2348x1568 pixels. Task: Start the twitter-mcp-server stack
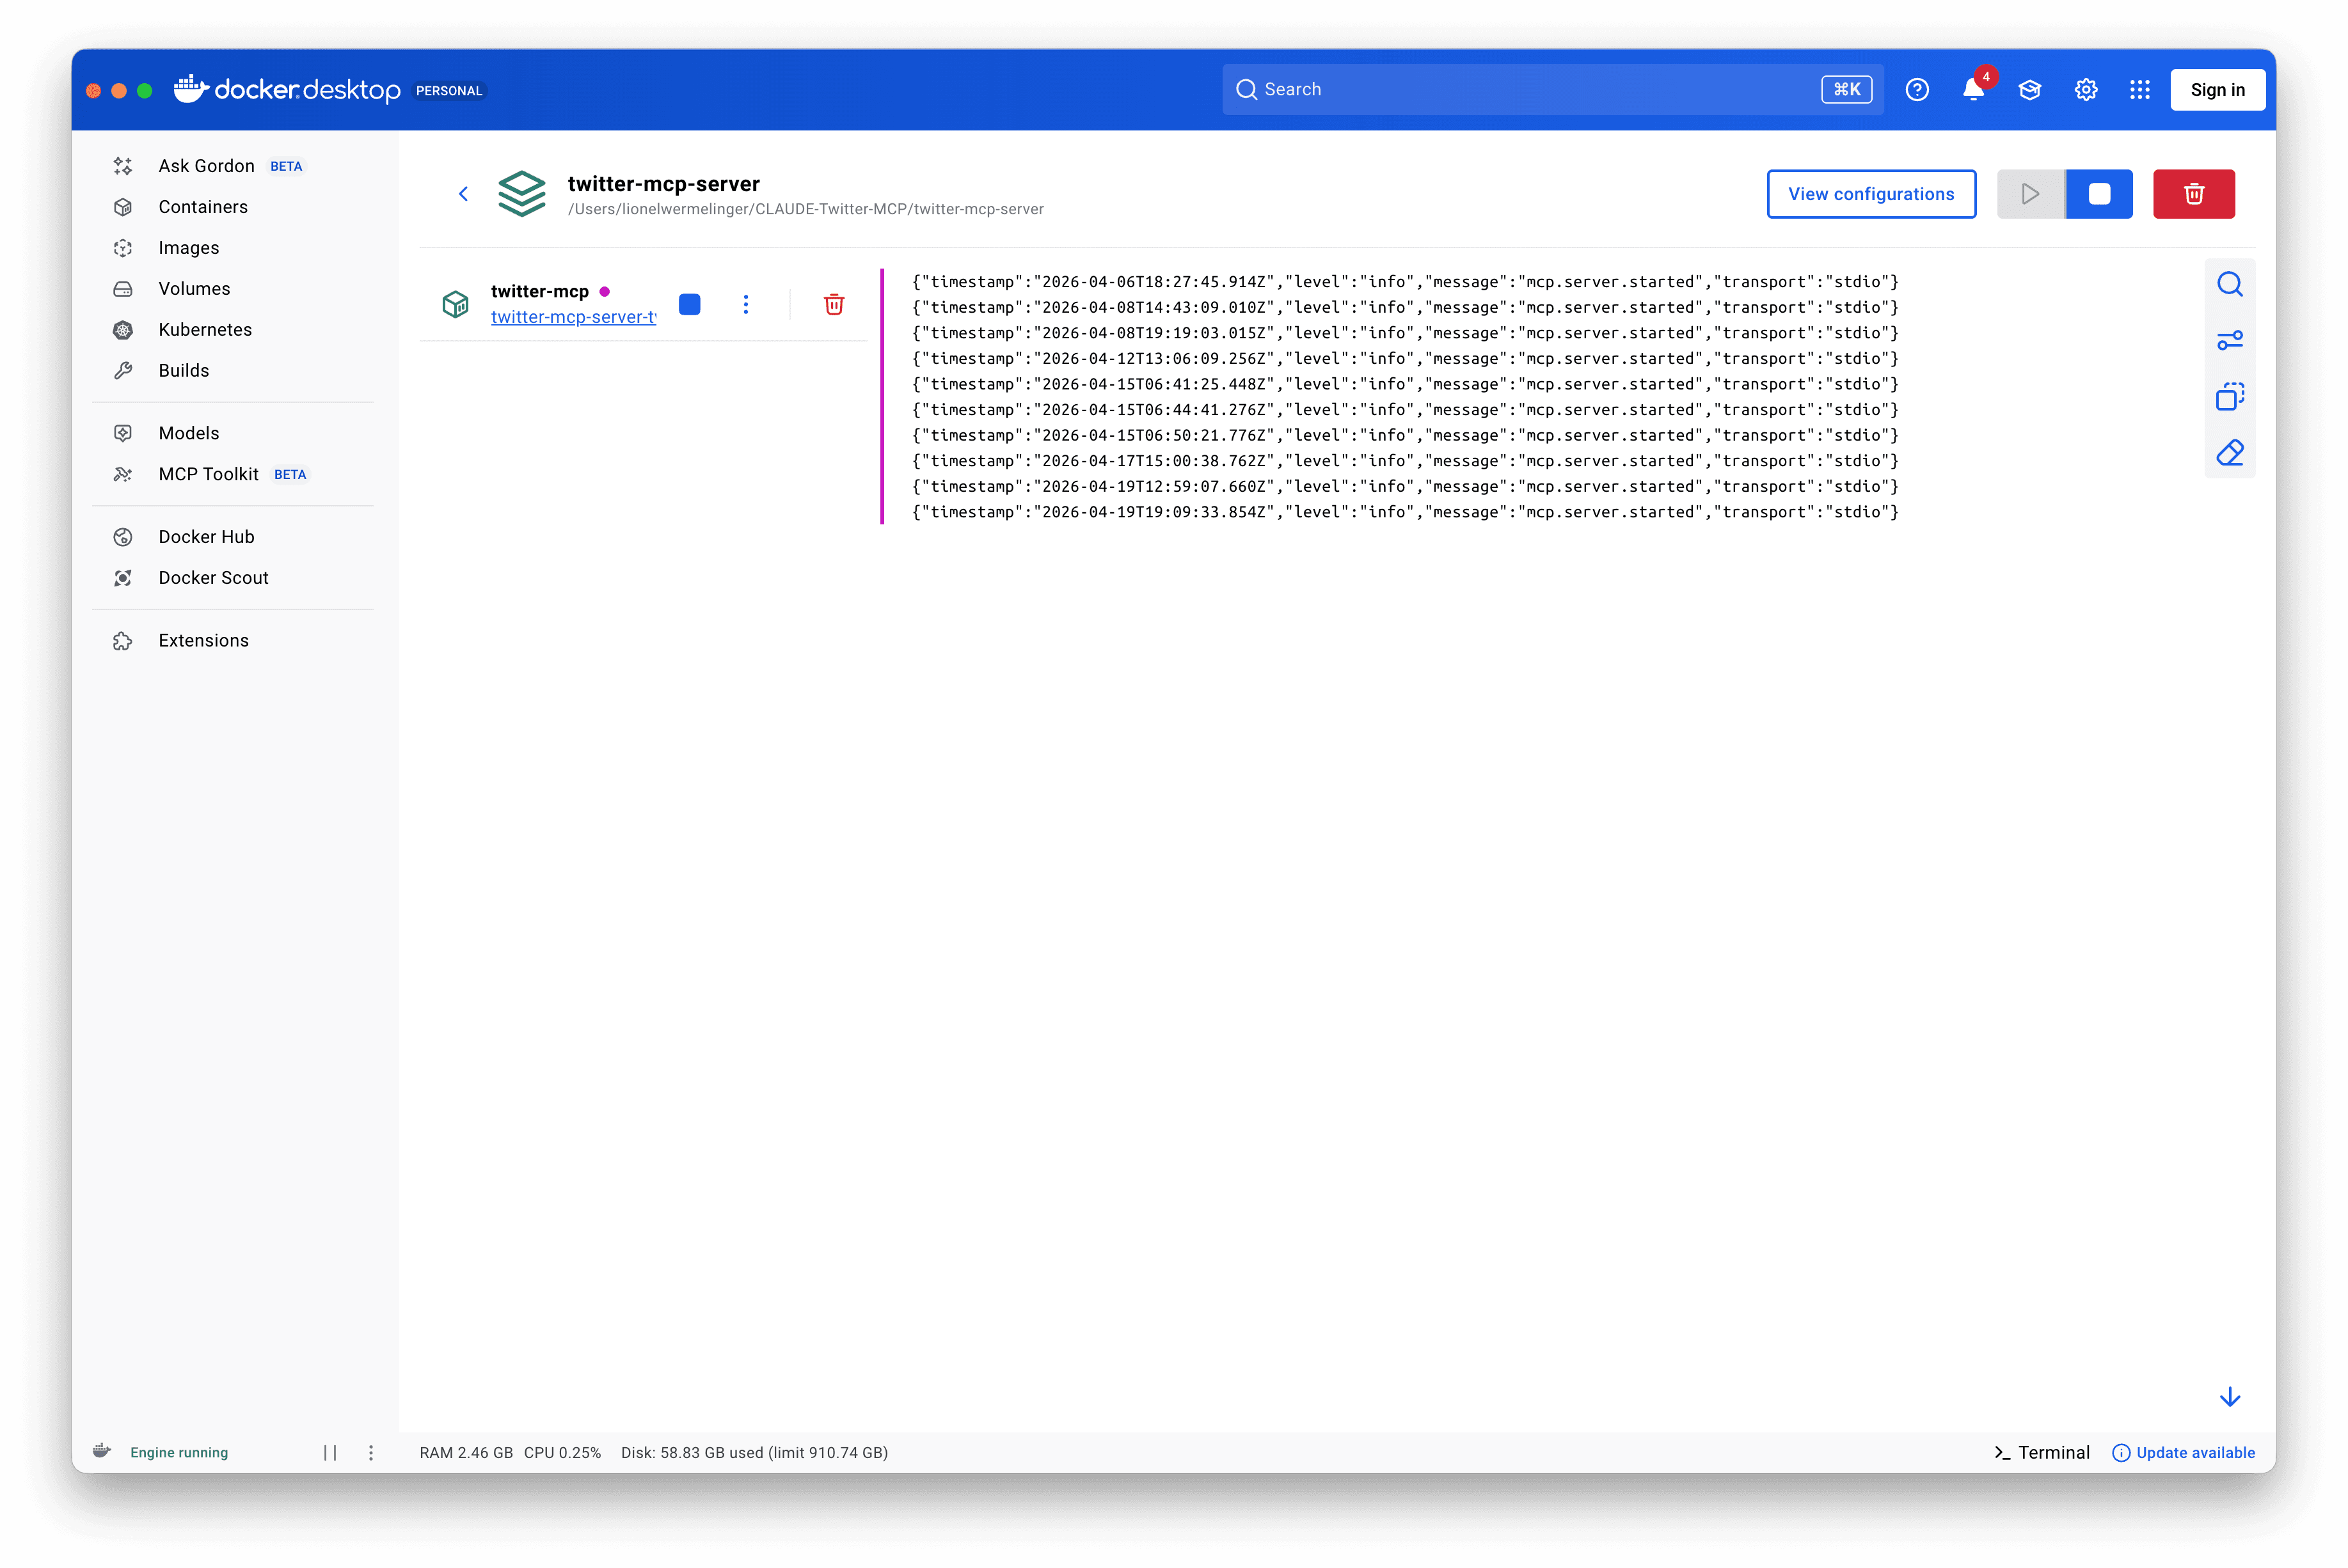click(x=2030, y=194)
